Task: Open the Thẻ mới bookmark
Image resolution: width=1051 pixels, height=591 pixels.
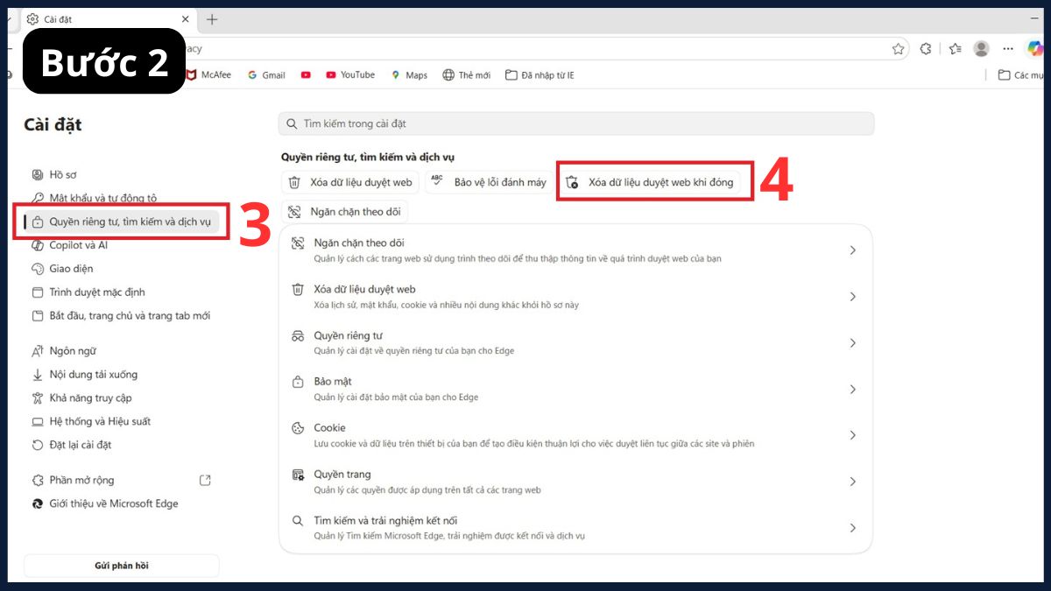Action: click(x=467, y=75)
